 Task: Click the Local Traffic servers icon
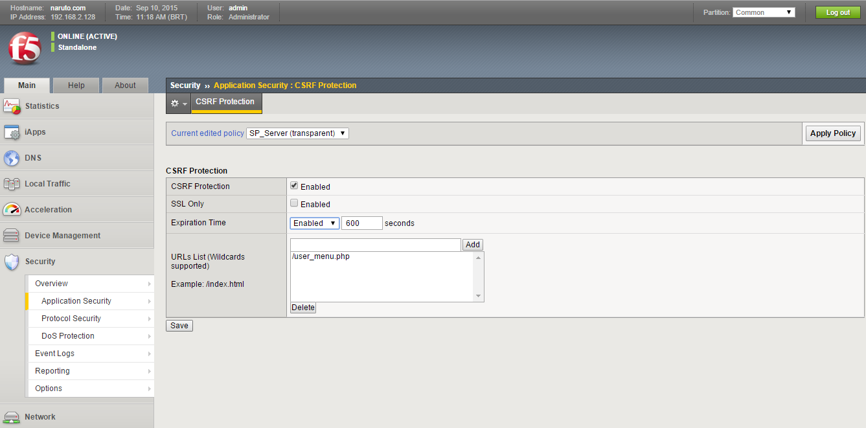click(12, 184)
